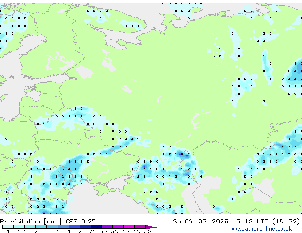Click the legend scale label '35'
This screenshot has height=233, width=302.
pyautogui.click(x=114, y=231)
